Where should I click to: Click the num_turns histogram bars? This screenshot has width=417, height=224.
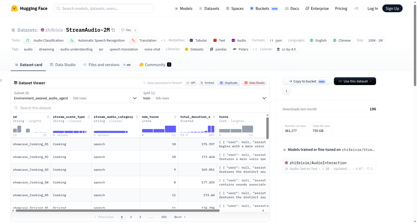coord(159,129)
